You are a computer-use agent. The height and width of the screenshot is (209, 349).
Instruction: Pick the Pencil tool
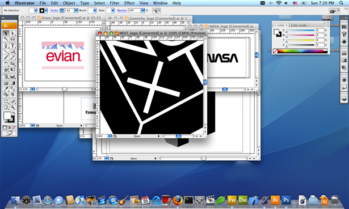[12, 57]
